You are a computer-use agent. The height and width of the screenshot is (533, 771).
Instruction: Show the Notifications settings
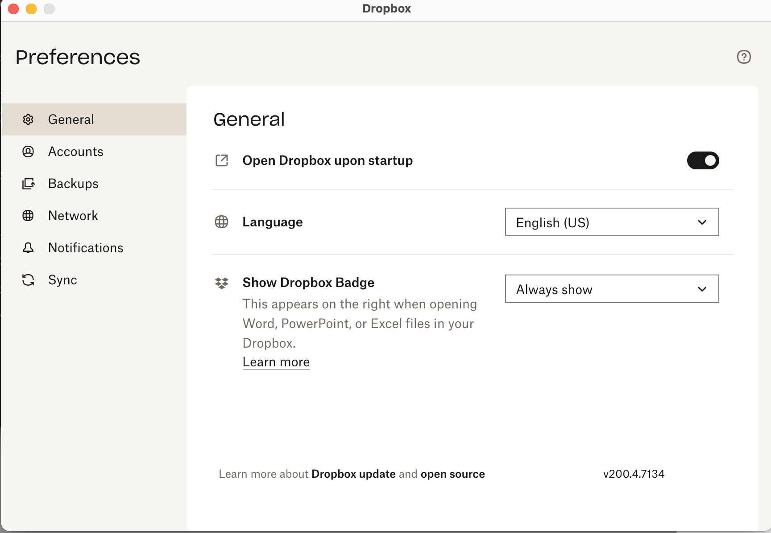[x=86, y=248]
